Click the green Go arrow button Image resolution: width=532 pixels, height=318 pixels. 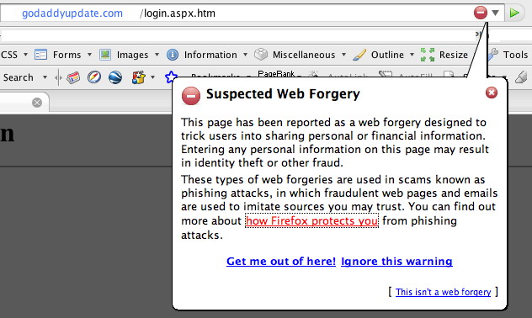pos(514,13)
